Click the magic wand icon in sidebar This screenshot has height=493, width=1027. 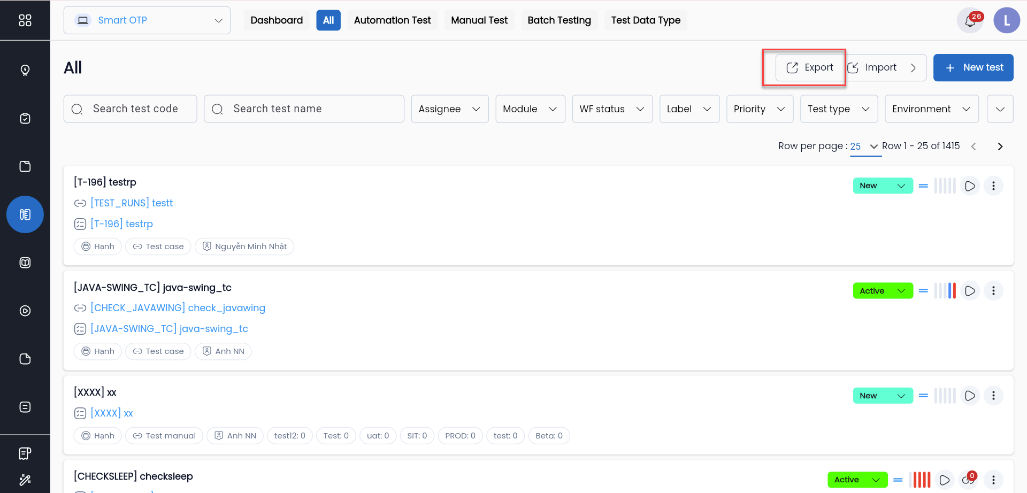tap(25, 480)
